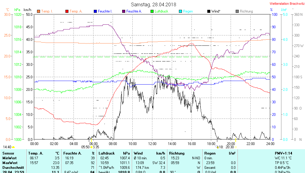Click the Temp. A. table header

pos(36,153)
